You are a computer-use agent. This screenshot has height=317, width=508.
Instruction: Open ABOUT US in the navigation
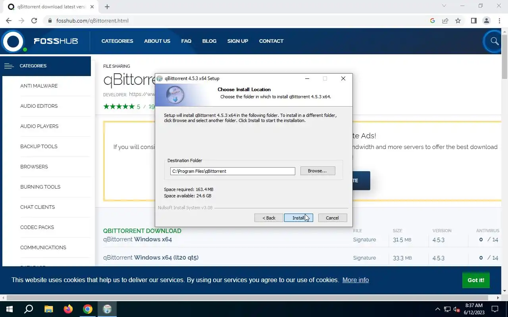157,41
